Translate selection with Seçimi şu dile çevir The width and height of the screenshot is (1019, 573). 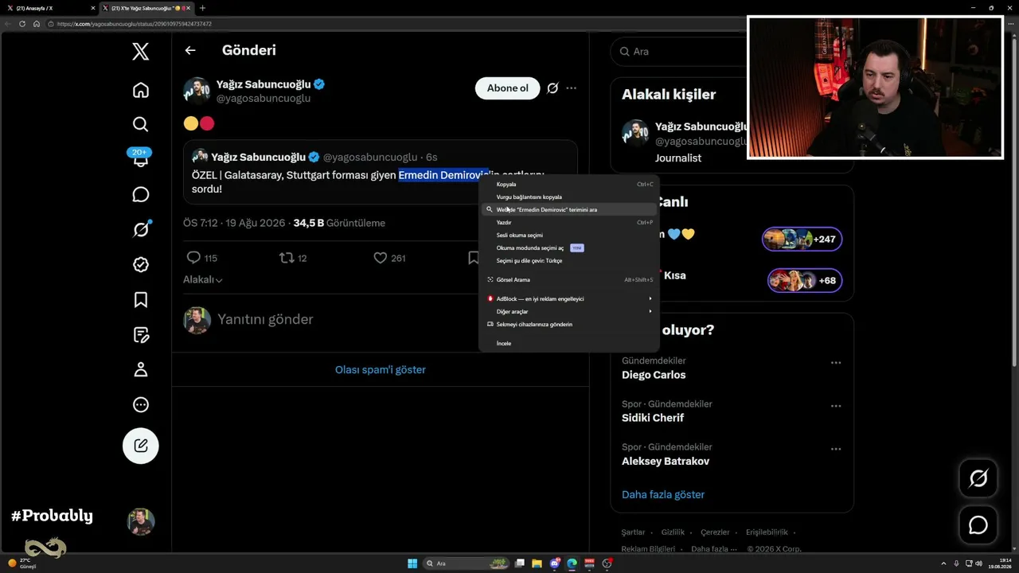click(x=568, y=260)
